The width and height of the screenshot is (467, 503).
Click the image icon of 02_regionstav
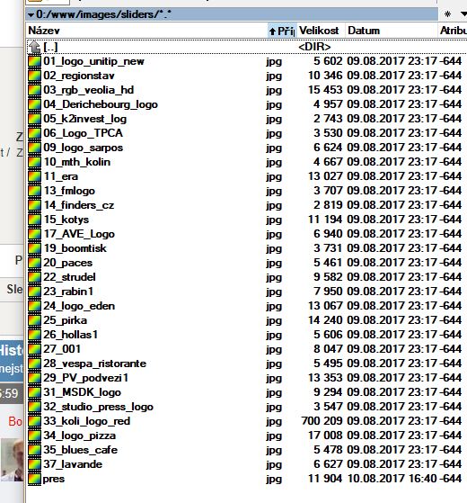coord(34,76)
